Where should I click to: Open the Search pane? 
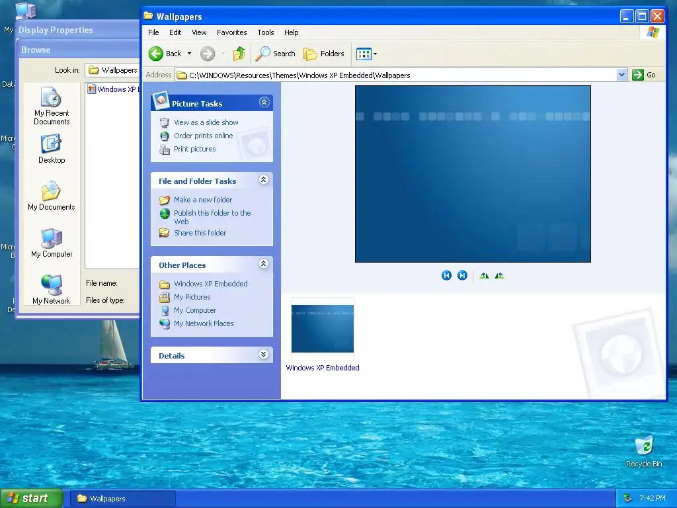pos(275,54)
